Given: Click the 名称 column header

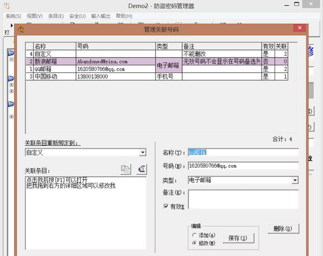Looking at the screenshot, I should tap(54, 46).
